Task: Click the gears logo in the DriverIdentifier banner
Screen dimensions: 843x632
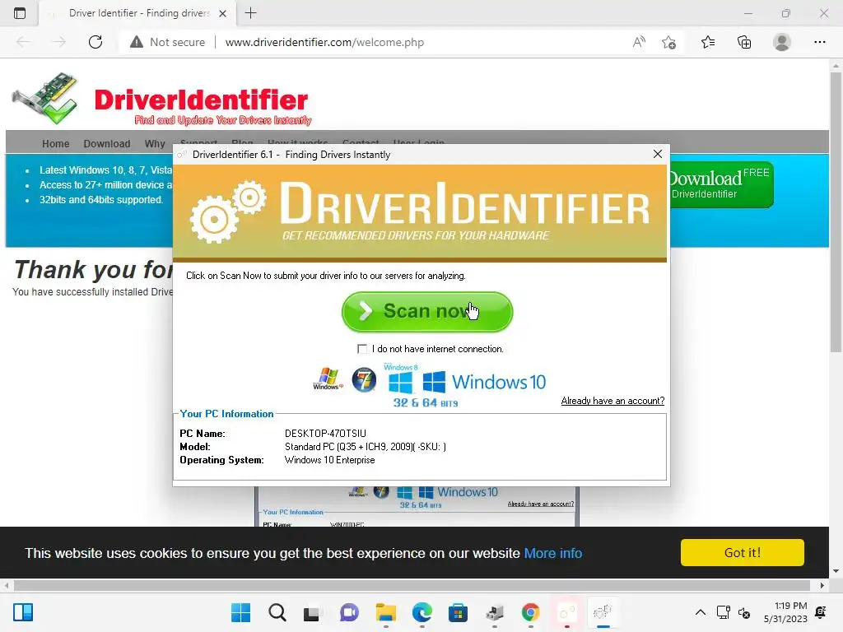Action: tap(228, 211)
